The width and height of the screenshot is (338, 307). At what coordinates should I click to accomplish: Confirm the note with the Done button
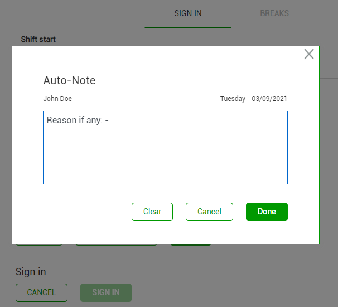click(267, 212)
